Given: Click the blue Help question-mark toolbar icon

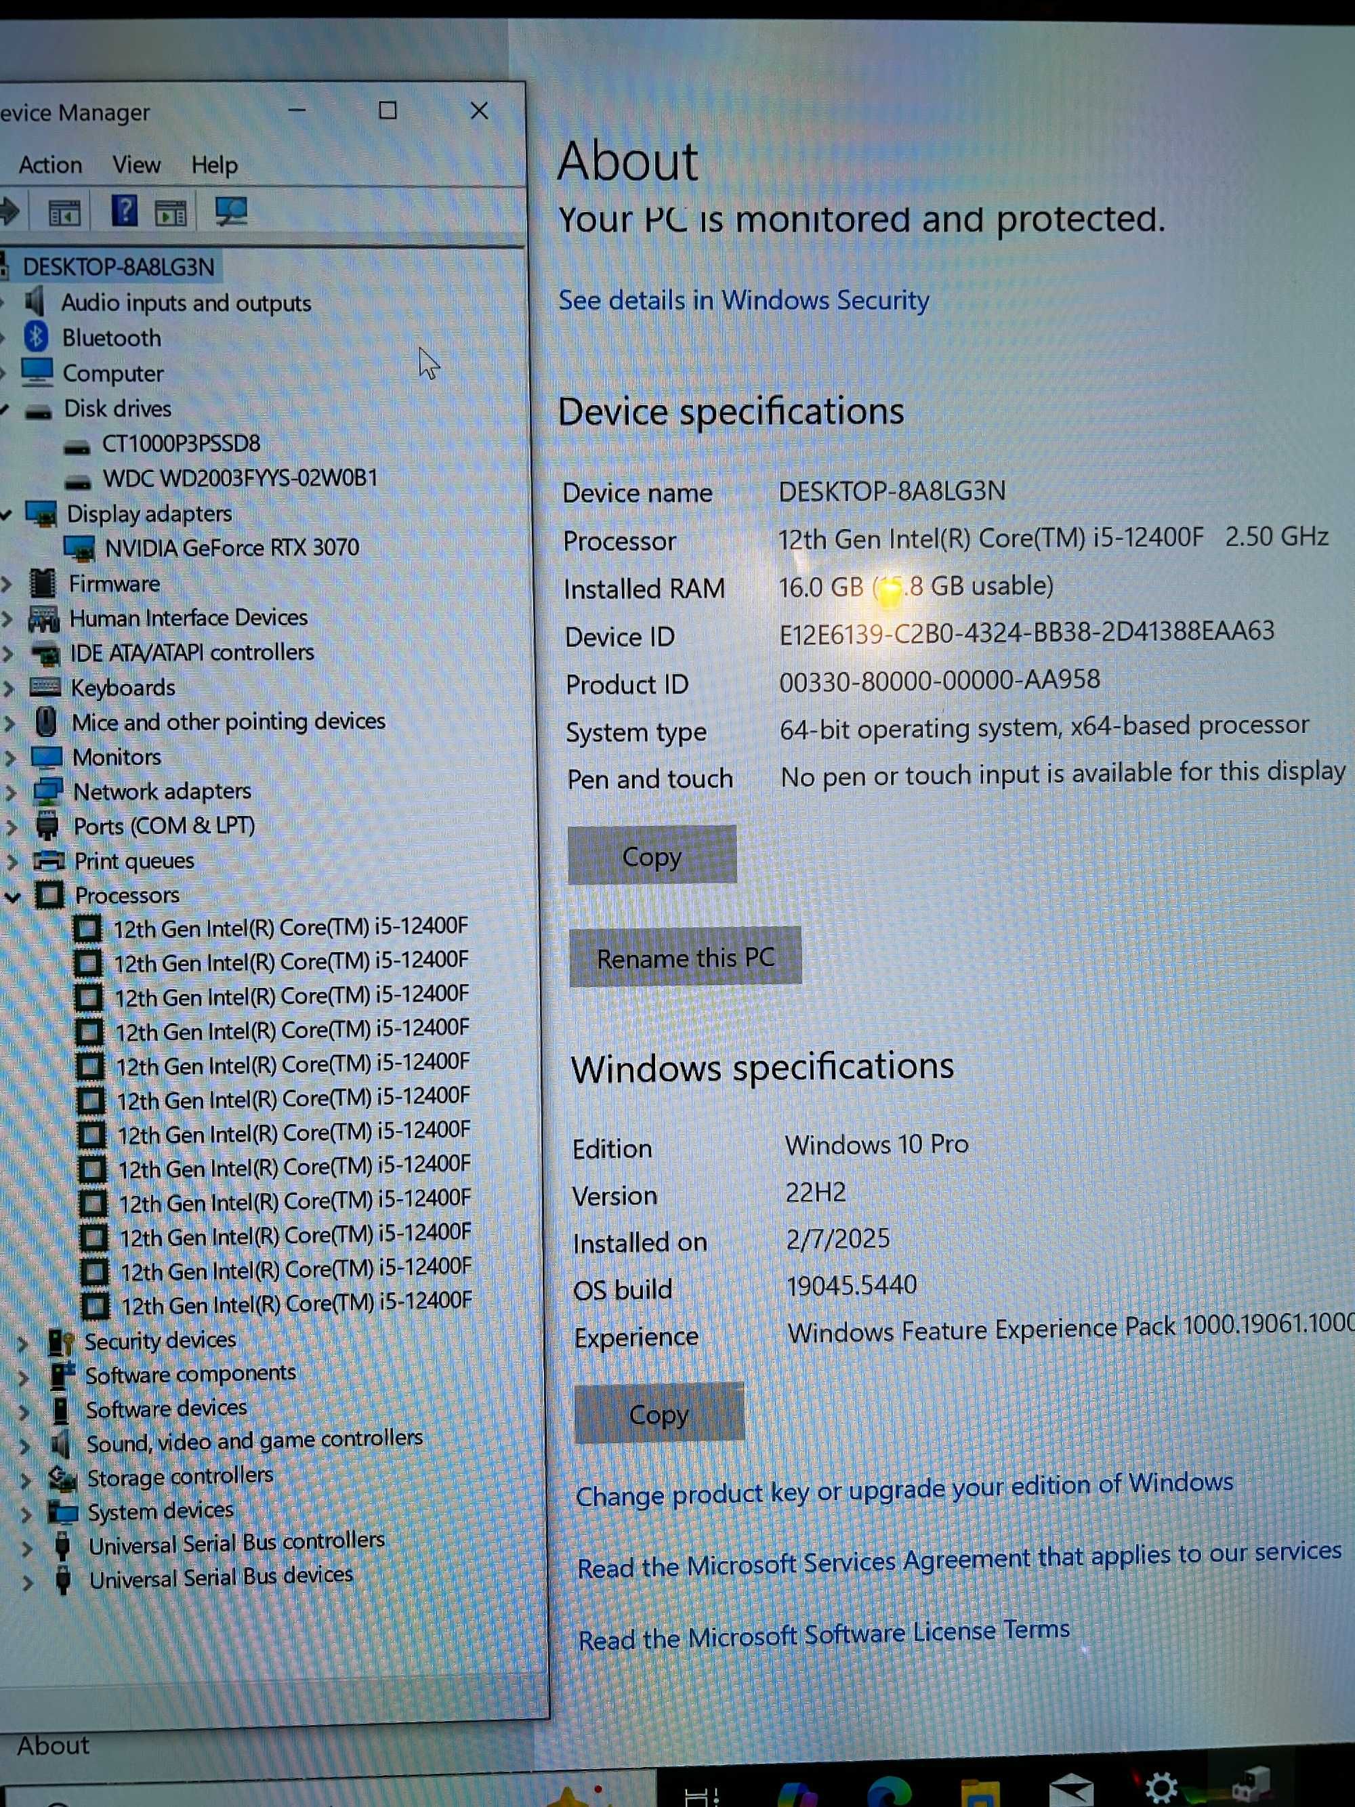Looking at the screenshot, I should [124, 211].
